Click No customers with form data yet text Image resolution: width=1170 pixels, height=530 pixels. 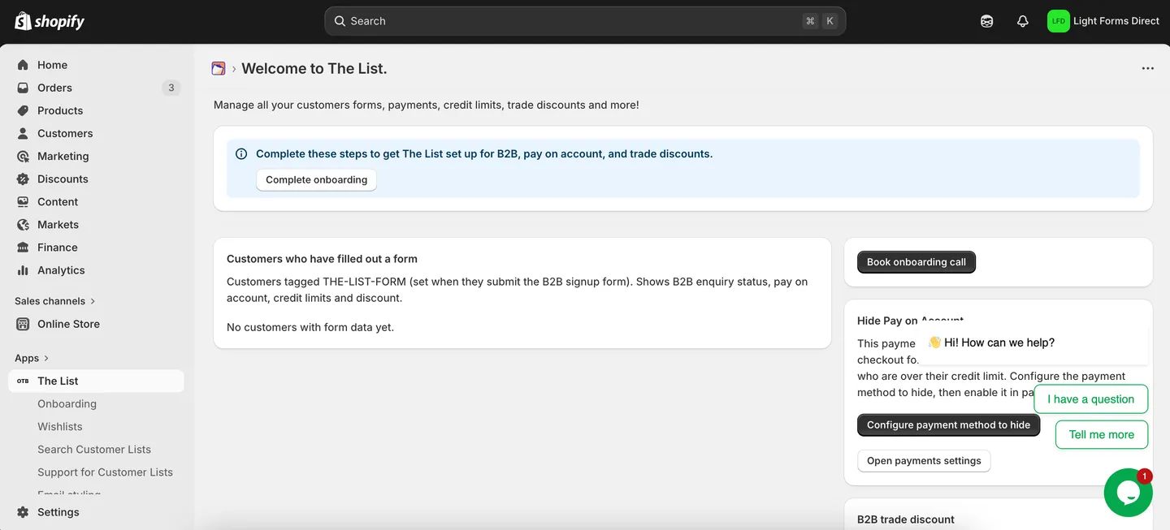click(x=310, y=327)
